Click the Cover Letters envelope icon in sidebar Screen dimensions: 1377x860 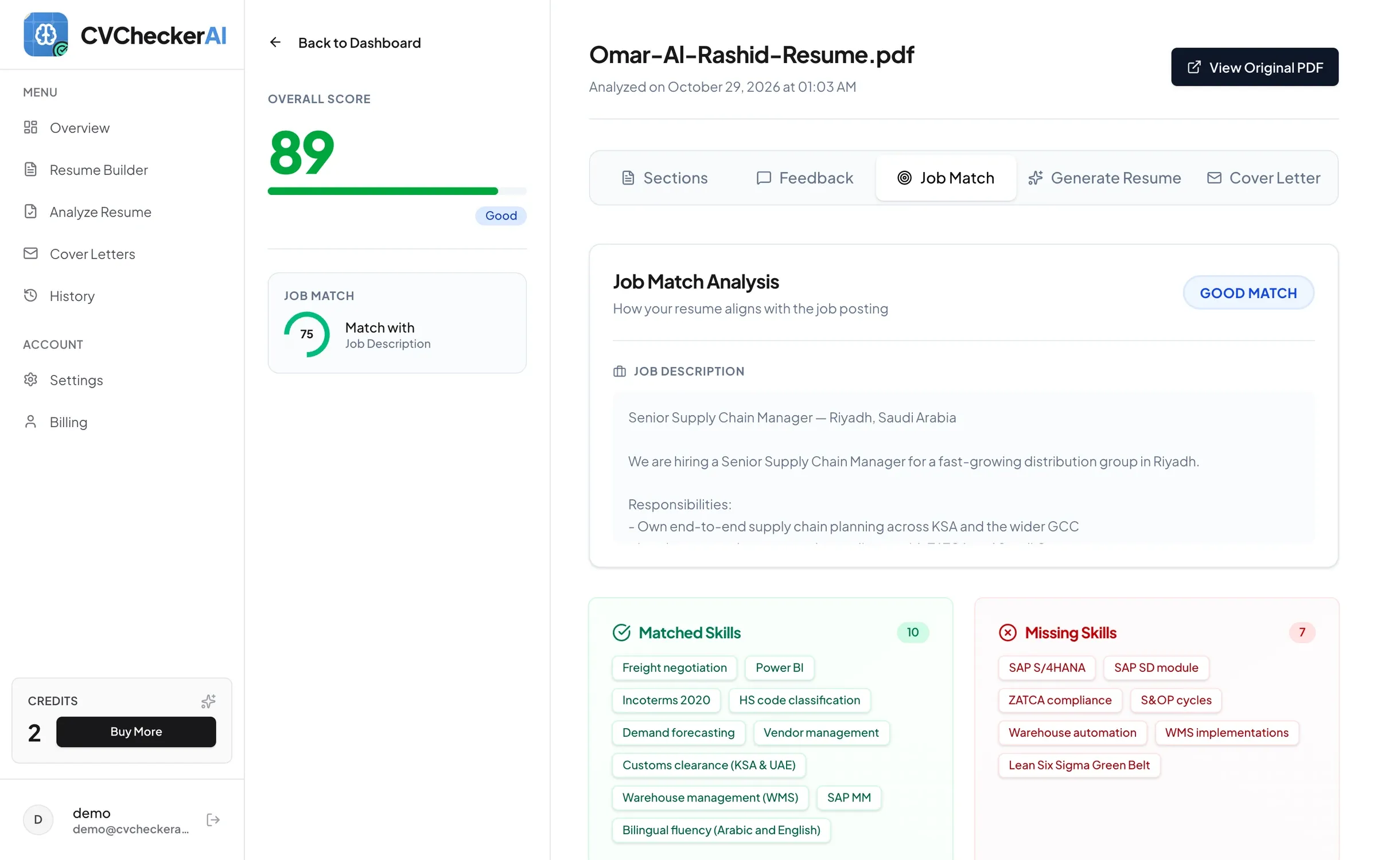coord(30,253)
